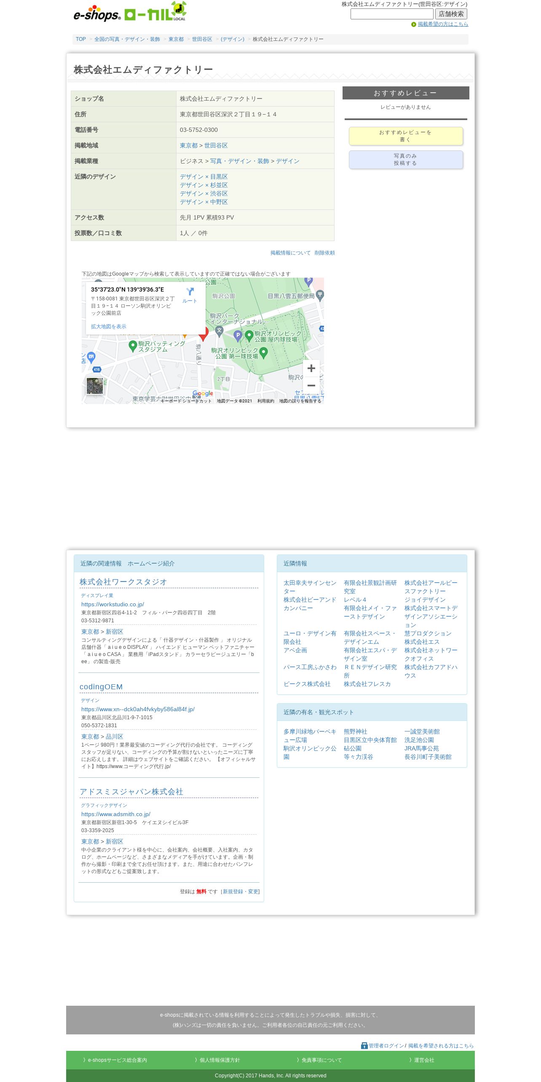The height and width of the screenshot is (1082, 541).
Task: Open codingOEM heading link
Action: 101,687
